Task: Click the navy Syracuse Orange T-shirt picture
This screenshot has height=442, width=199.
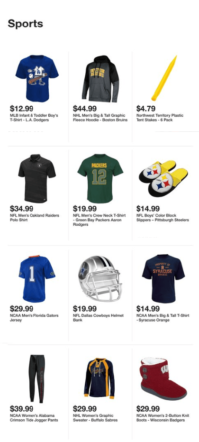Action: tap(163, 278)
